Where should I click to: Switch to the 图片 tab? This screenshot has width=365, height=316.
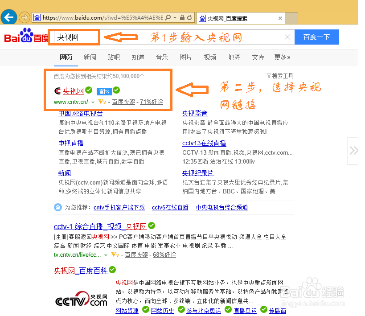186,57
